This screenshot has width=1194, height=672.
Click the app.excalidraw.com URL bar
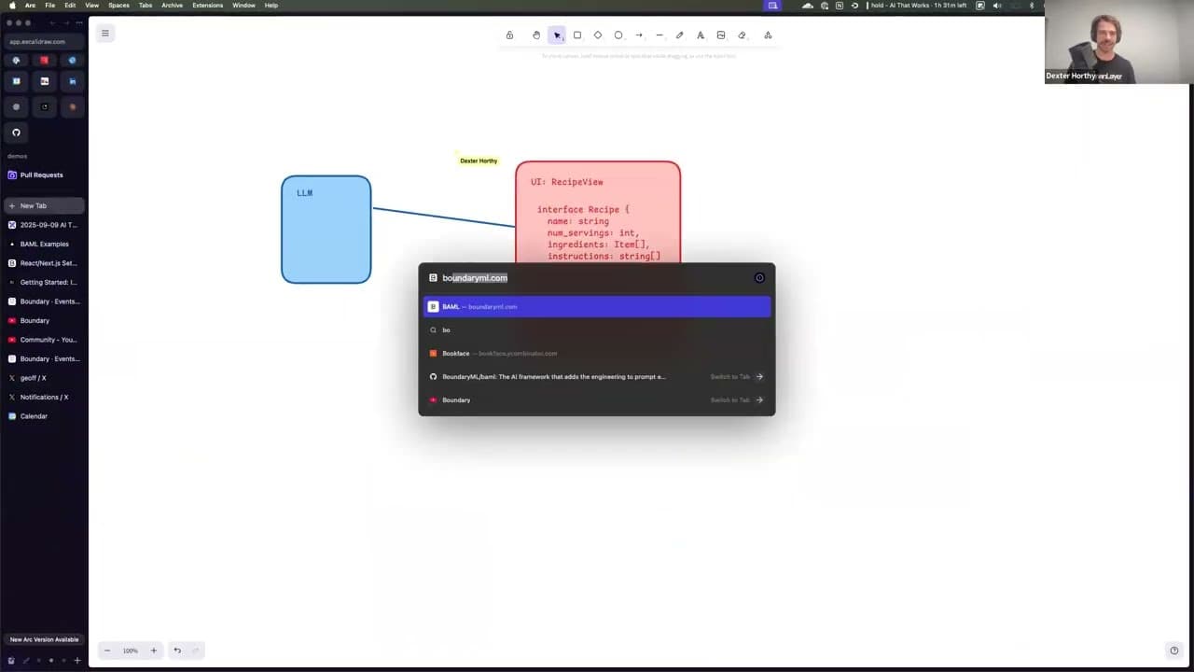pyautogui.click(x=44, y=42)
